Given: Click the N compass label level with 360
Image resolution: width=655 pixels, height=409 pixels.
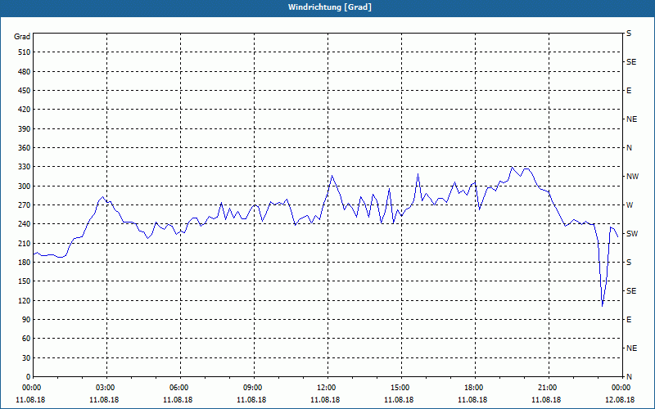Looking at the screenshot, I should pos(629,148).
